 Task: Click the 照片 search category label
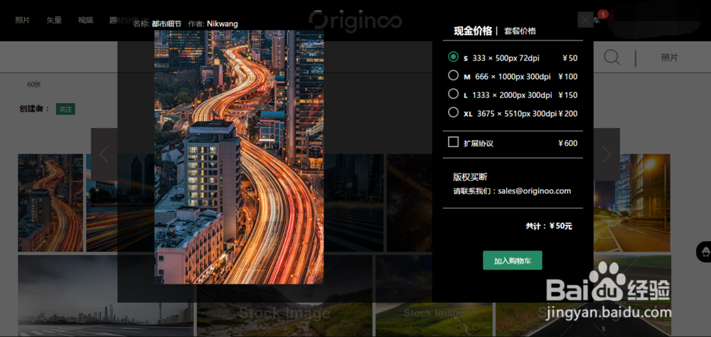point(670,58)
